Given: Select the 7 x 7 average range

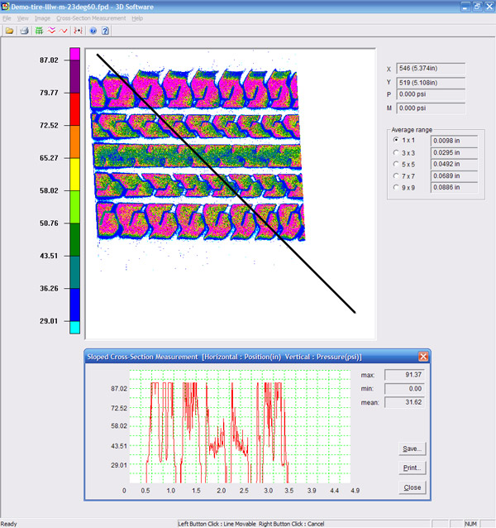Looking at the screenshot, I should (x=396, y=175).
